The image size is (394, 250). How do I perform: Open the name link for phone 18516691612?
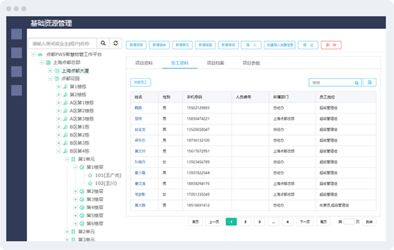pos(140,205)
